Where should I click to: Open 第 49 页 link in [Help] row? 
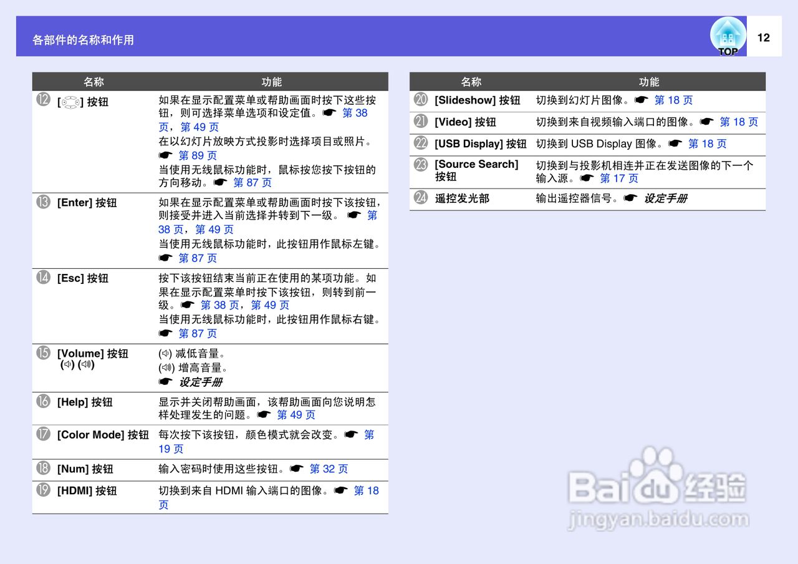point(296,415)
